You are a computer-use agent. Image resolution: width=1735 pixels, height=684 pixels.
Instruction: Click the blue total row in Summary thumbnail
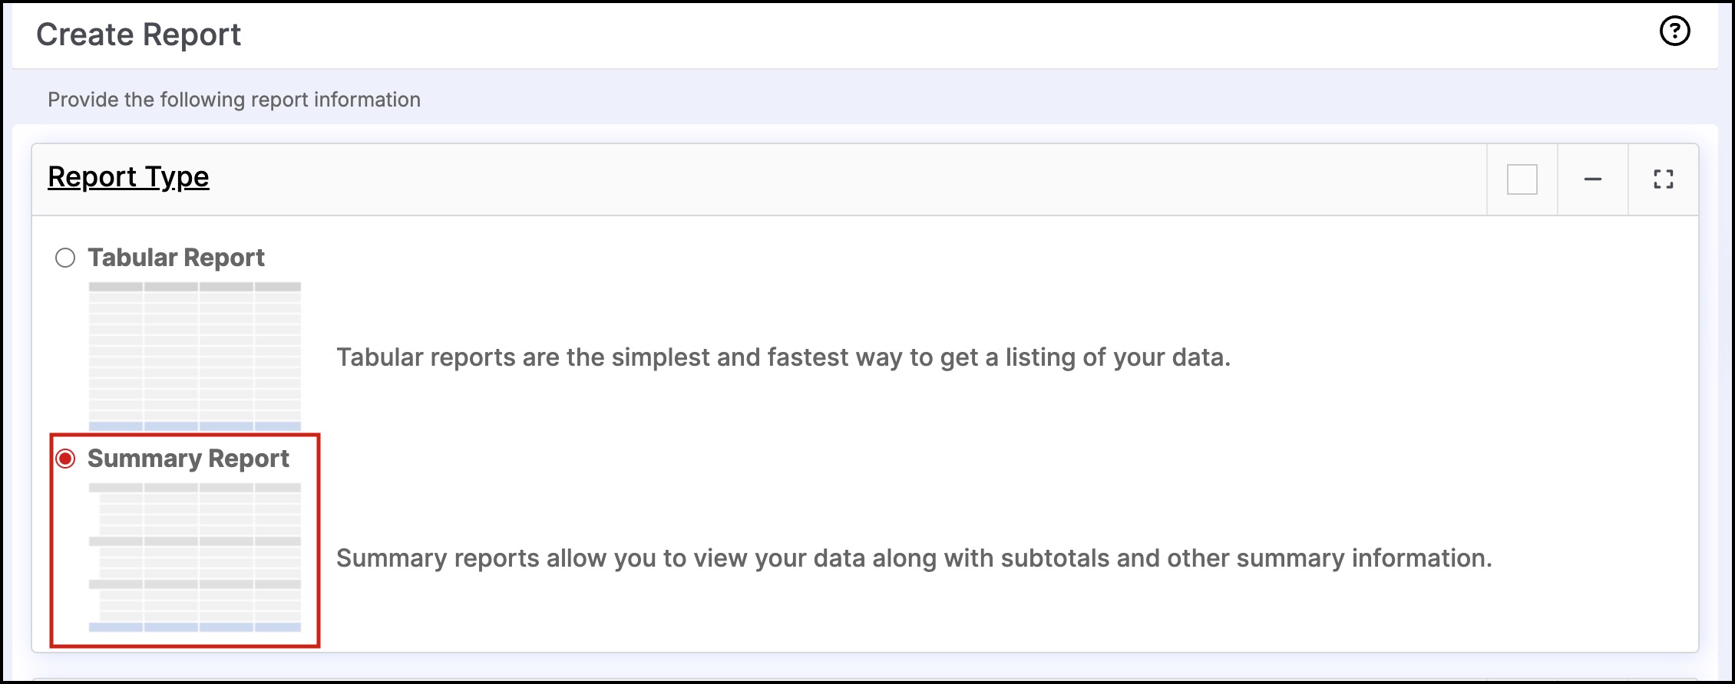point(195,627)
